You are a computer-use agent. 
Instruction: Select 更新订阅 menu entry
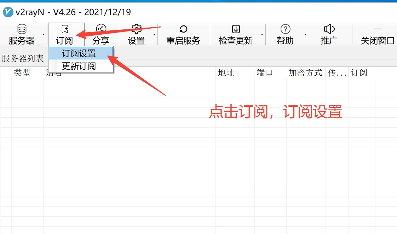click(x=81, y=66)
